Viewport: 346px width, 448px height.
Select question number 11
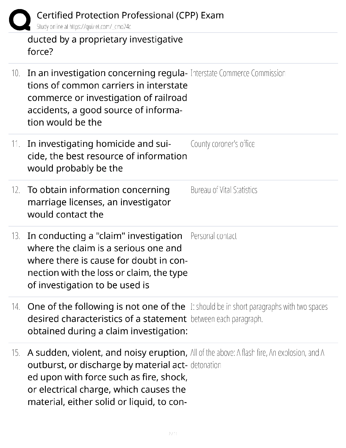point(16,144)
